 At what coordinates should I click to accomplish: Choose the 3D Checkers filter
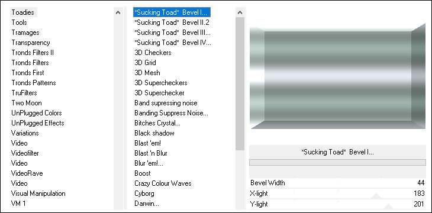153,53
